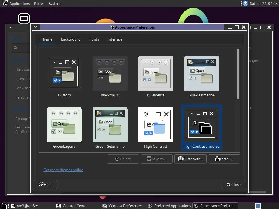279x209 pixels.
Task: Open the Customize... theme dialog
Action: click(x=190, y=159)
